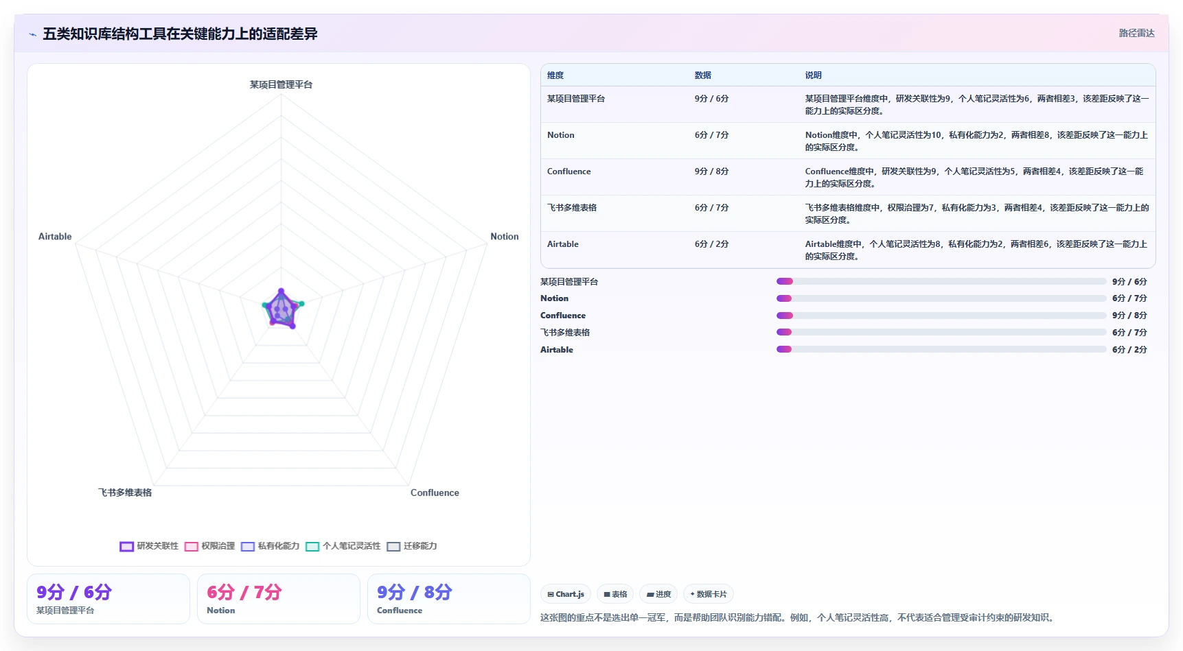Open the 6分 / 7分 Notion data card
The width and height of the screenshot is (1183, 651).
(279, 599)
